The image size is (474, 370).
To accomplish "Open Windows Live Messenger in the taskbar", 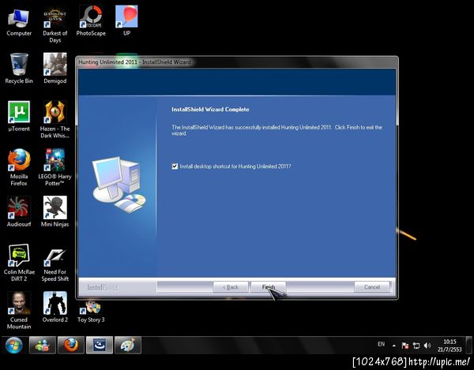I will pyautogui.click(x=43, y=345).
